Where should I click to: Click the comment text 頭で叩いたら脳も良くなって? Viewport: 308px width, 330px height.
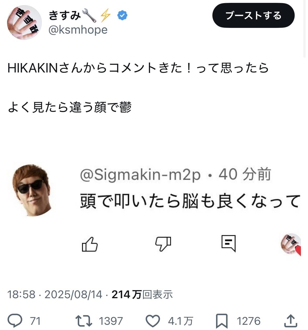pos(189,201)
